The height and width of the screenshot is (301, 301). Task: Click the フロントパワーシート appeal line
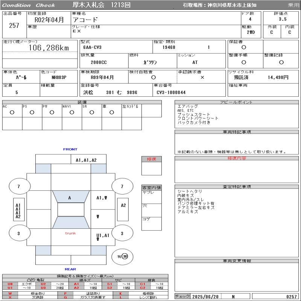point(198,118)
